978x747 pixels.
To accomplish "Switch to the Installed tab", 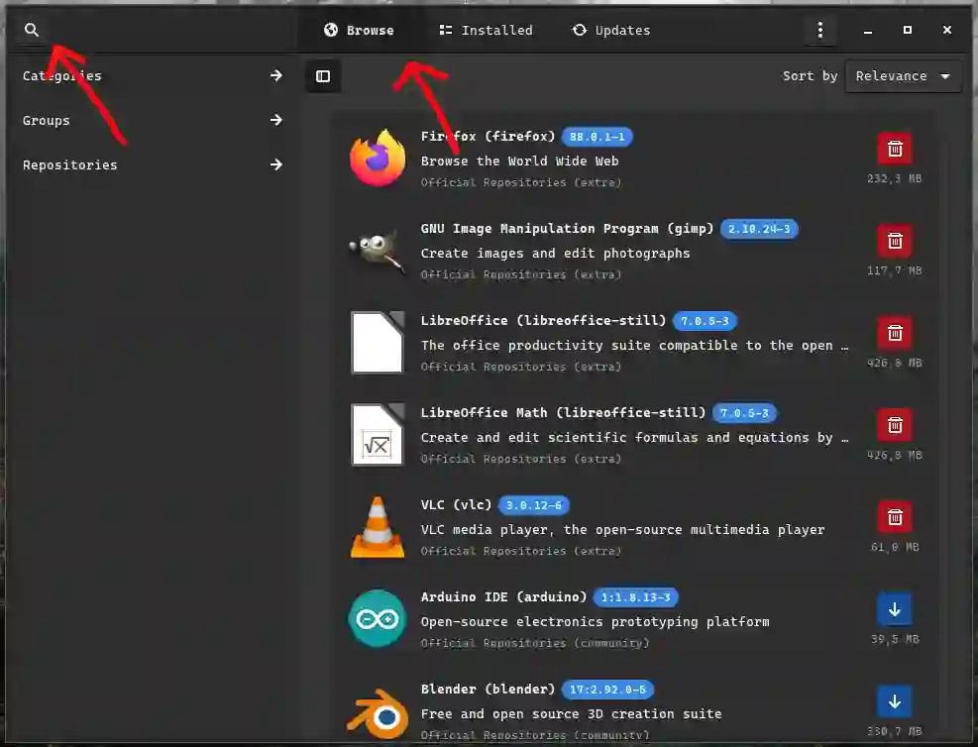I will tap(487, 30).
